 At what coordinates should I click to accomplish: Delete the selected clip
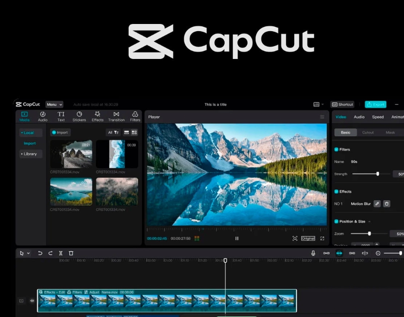pos(71,253)
